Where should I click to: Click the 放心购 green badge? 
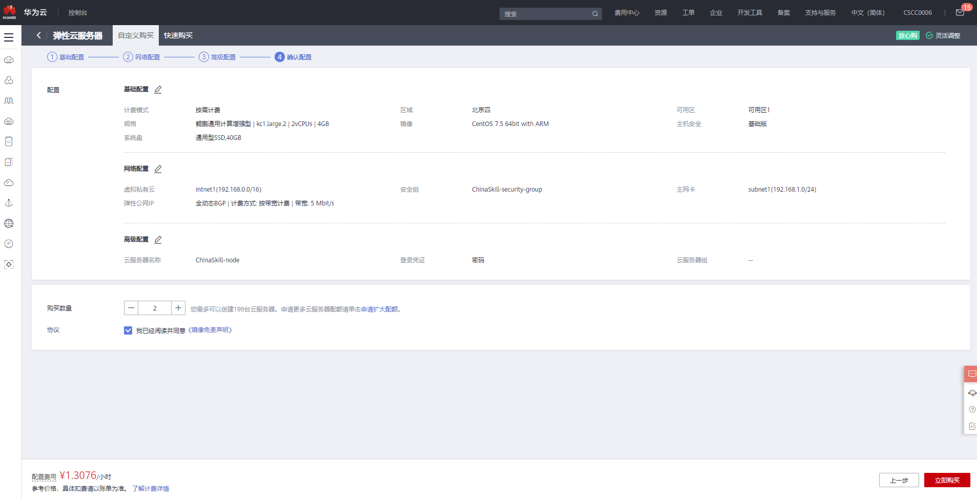pos(907,35)
